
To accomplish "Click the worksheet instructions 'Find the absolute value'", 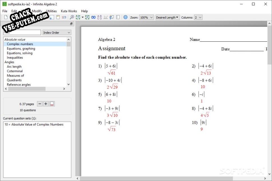I will tap(142, 57).
